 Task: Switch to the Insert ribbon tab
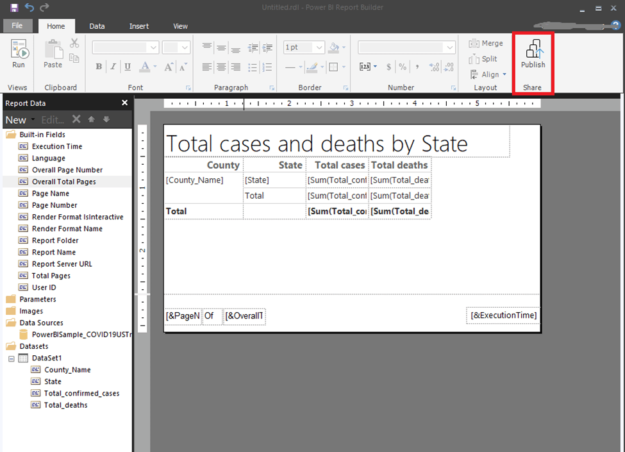coord(138,26)
